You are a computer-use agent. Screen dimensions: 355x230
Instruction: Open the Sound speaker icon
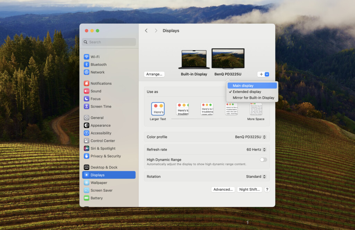[x=86, y=91]
